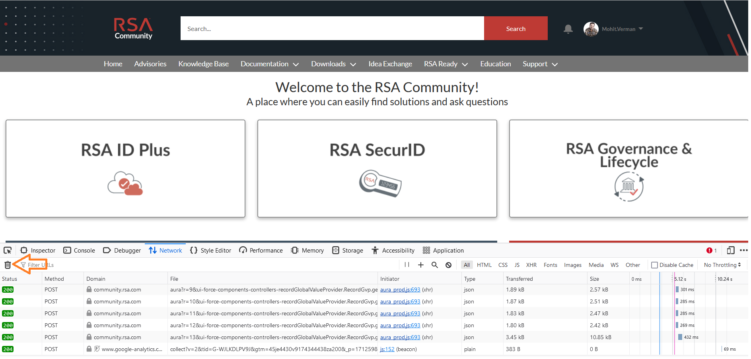The height and width of the screenshot is (359, 751).
Task: Open request blocking via the blocked circle icon
Action: [x=448, y=265]
